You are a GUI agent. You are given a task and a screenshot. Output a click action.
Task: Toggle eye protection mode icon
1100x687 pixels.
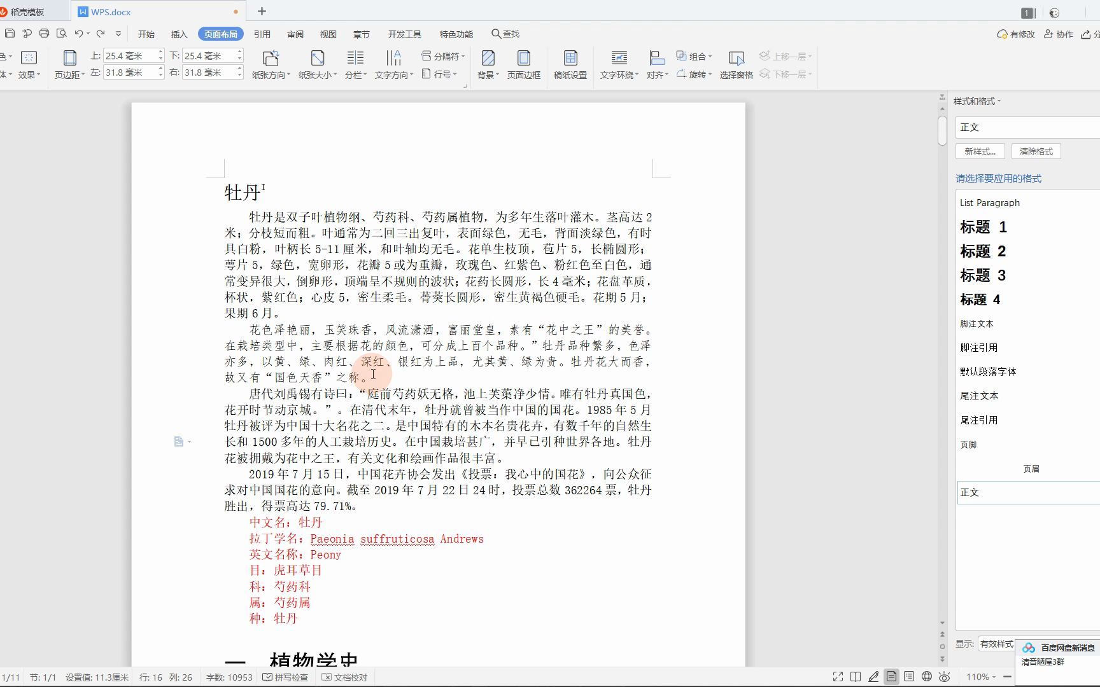pos(945,677)
